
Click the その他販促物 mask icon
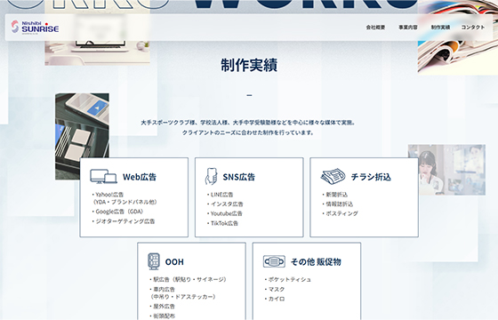(274, 261)
